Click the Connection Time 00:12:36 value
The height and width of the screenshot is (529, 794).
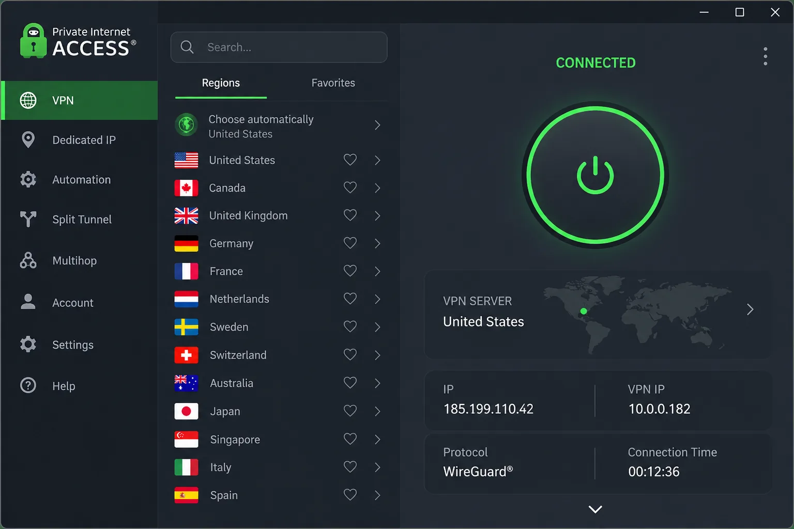click(x=653, y=472)
